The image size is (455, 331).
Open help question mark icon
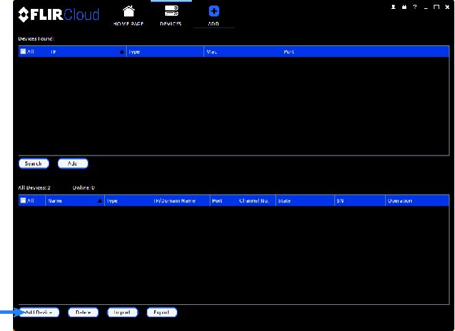tap(415, 7)
